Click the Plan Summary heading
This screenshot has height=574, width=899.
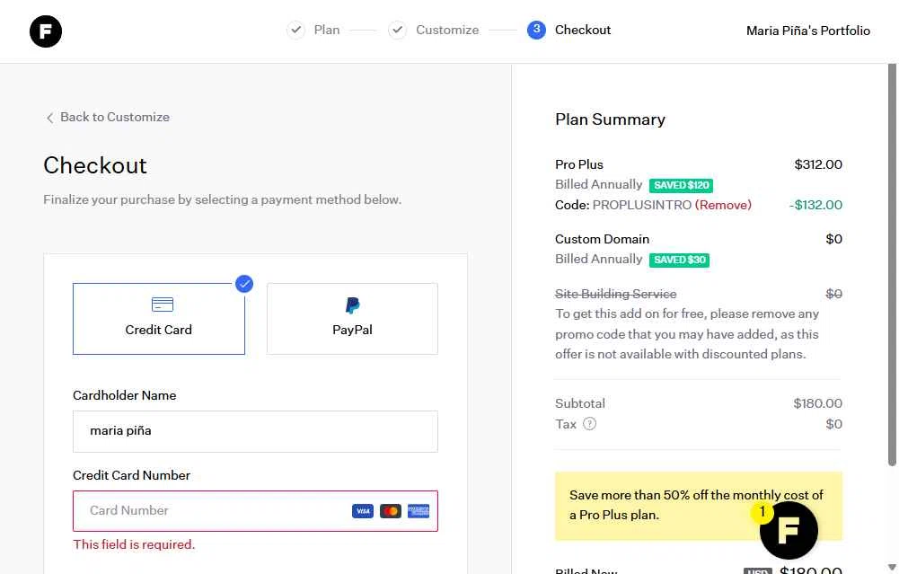click(x=610, y=119)
